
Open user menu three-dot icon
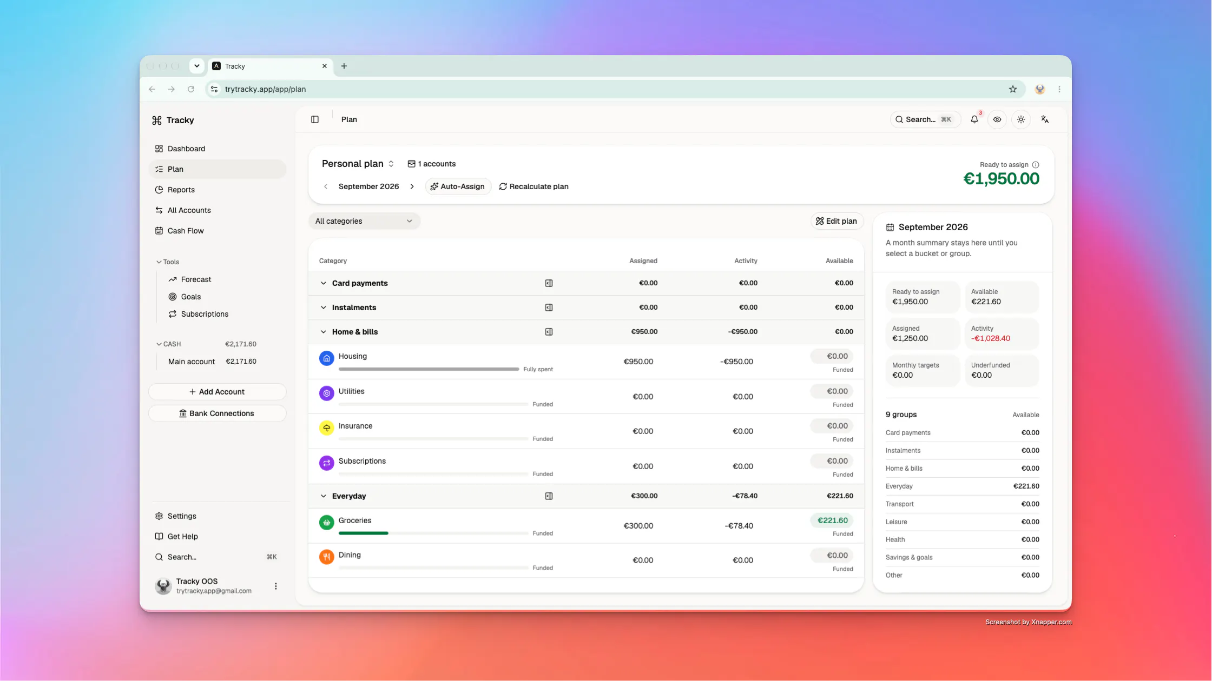276,586
